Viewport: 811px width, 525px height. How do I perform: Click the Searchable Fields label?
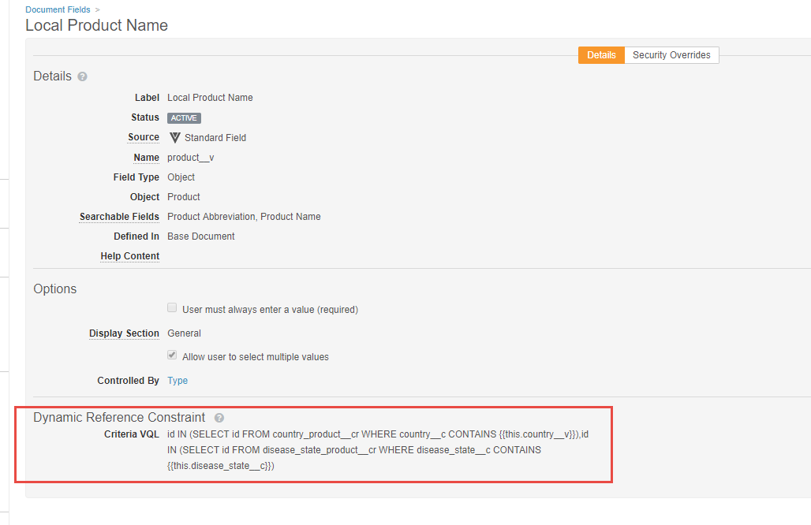point(119,217)
